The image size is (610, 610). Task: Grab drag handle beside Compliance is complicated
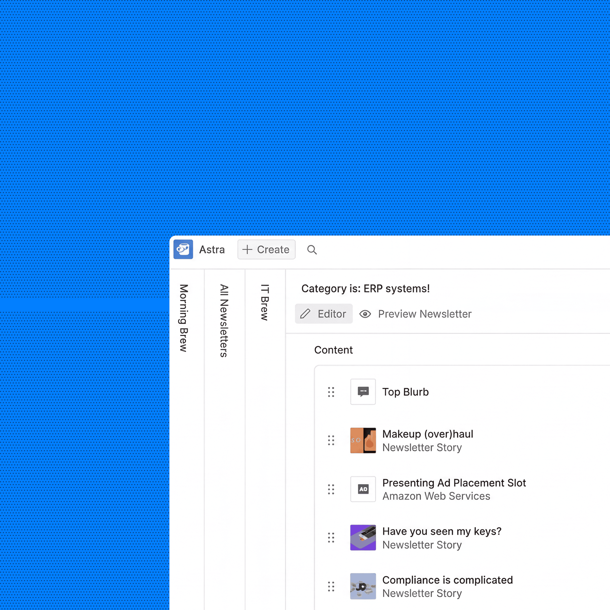pyautogui.click(x=331, y=586)
